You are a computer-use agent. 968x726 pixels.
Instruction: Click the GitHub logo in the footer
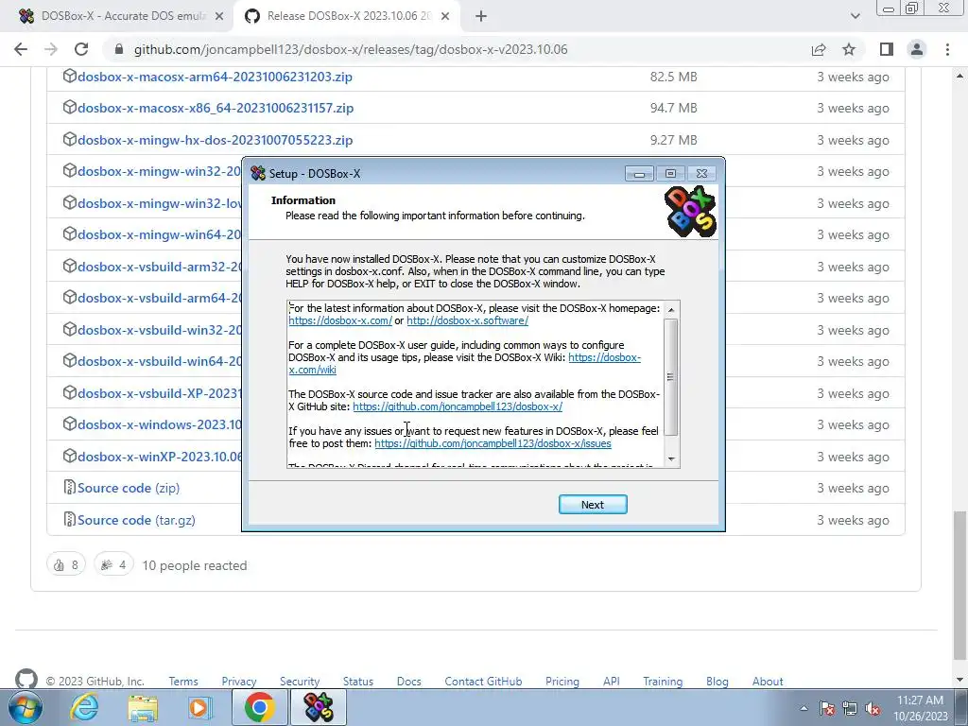[26, 680]
